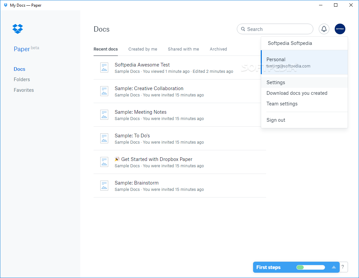Open the help question mark button
This screenshot has height=278, width=359.
(343, 267)
